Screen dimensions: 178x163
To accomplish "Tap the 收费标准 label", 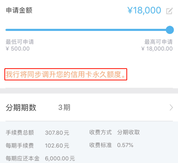I will 101,145.
